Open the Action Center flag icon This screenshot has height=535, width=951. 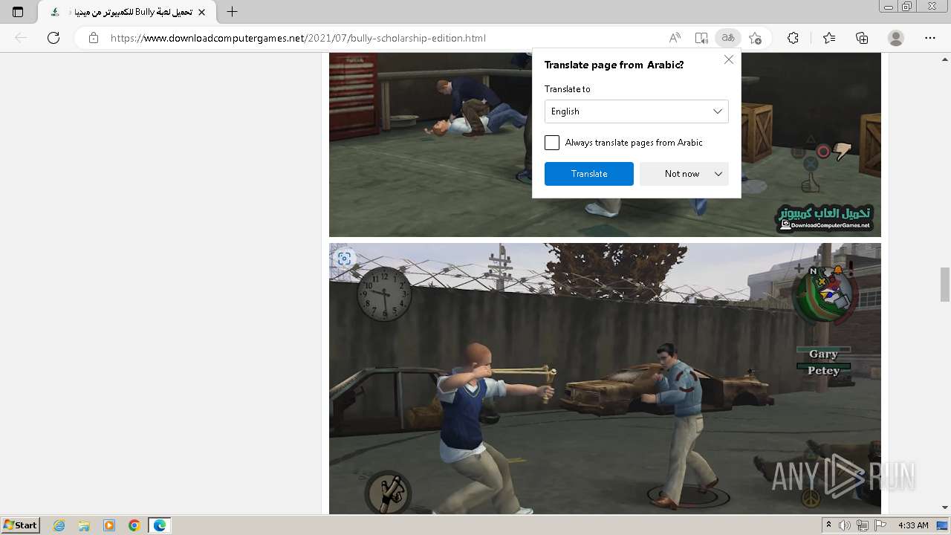pyautogui.click(x=880, y=525)
